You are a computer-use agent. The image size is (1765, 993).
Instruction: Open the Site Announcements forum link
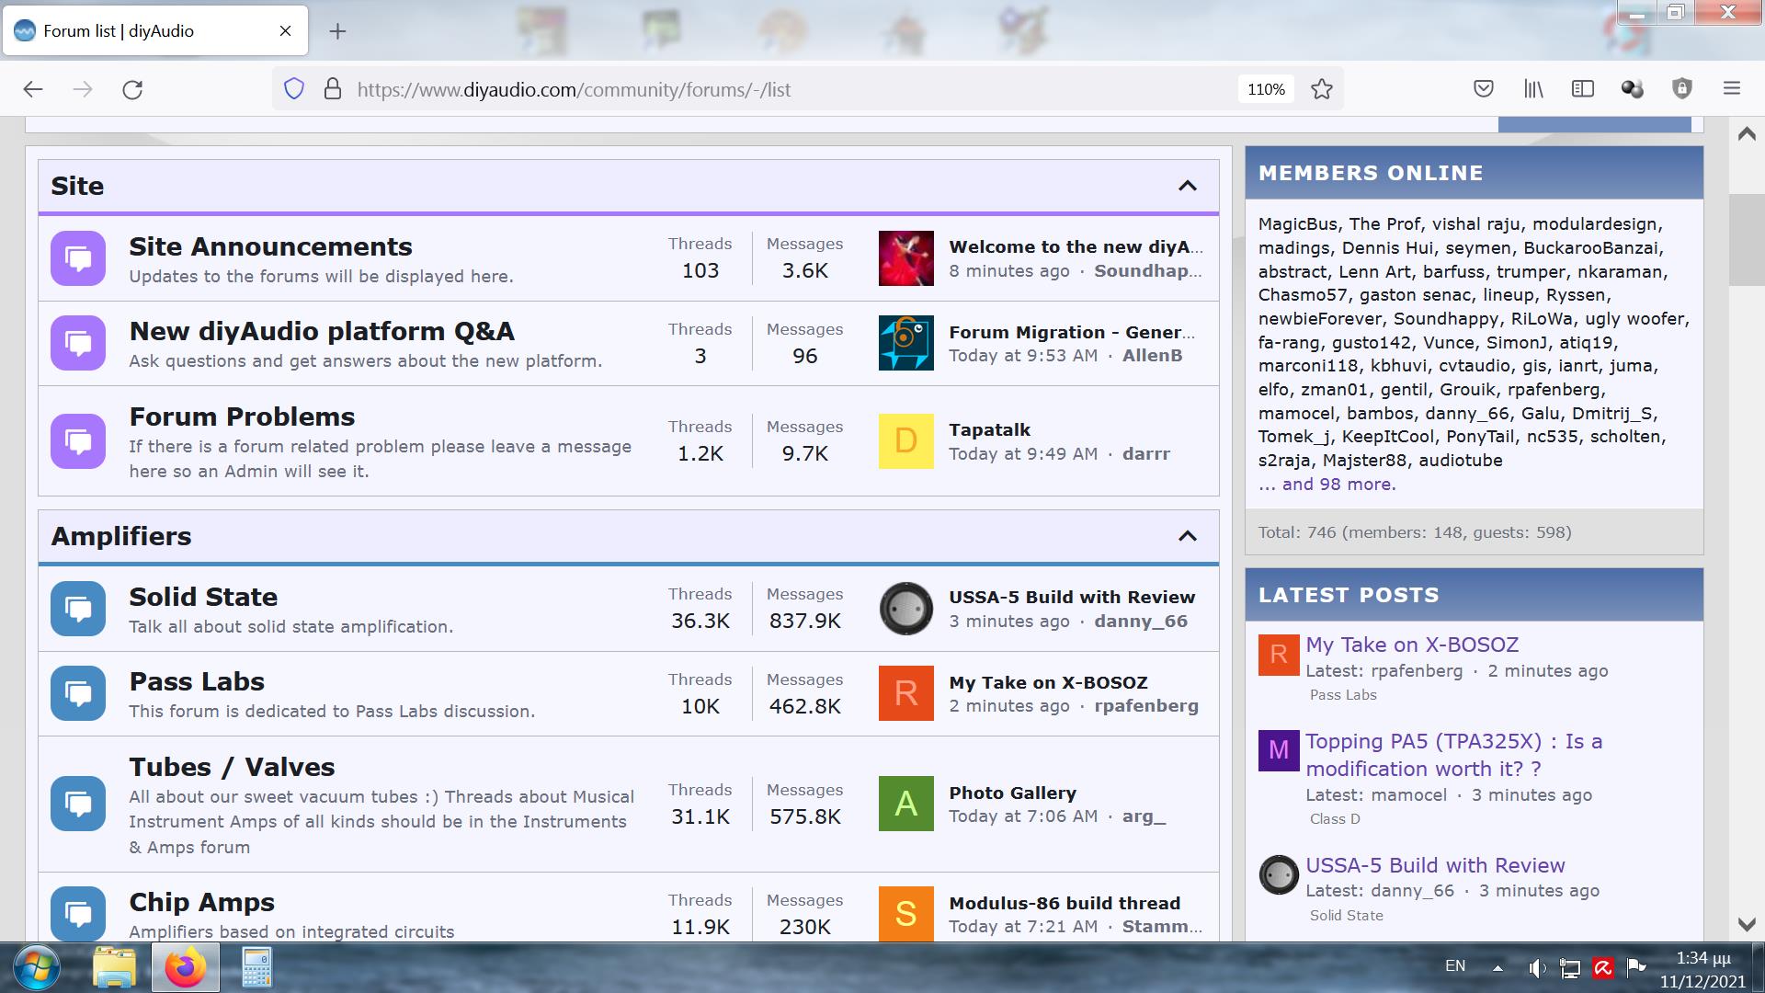point(270,246)
